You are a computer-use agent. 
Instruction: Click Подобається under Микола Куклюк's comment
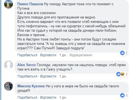click(27, 98)
